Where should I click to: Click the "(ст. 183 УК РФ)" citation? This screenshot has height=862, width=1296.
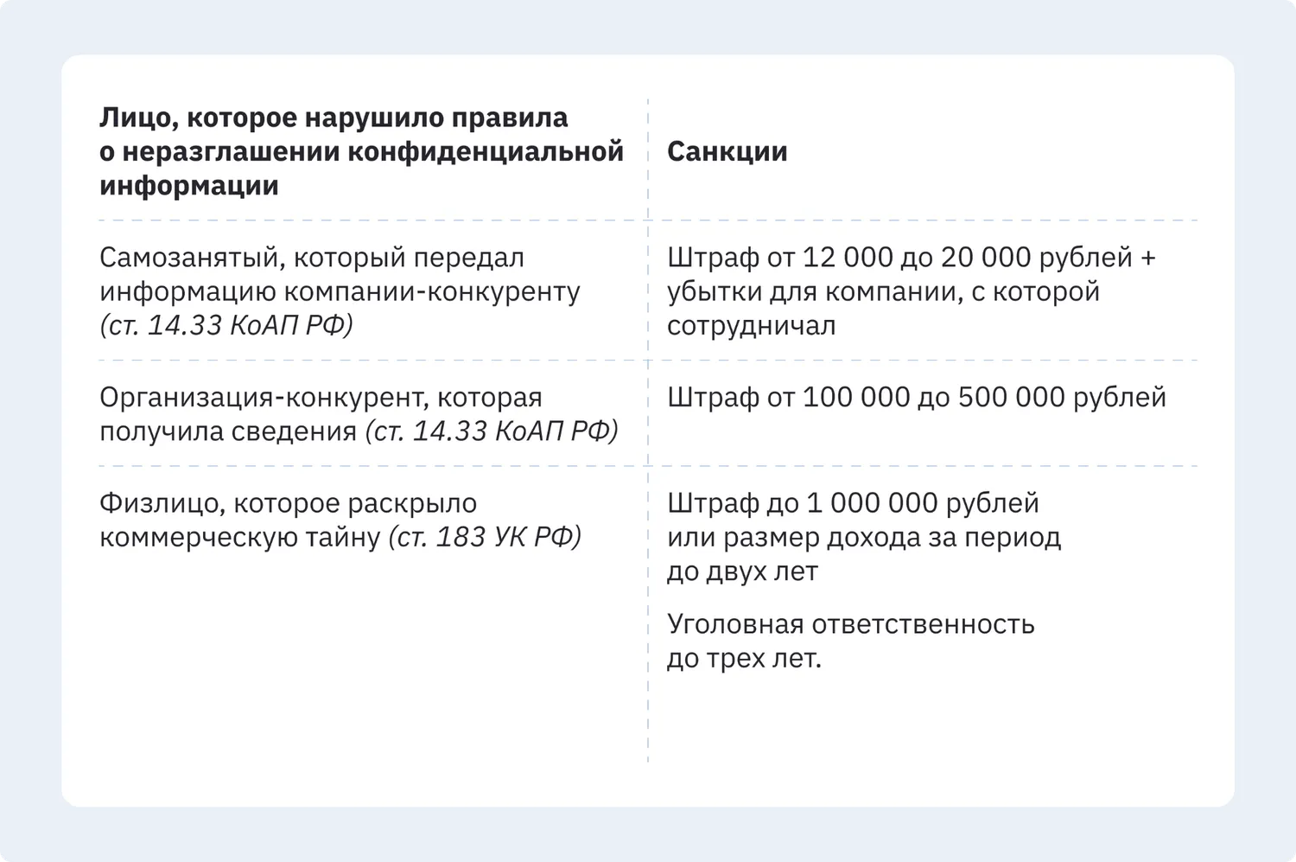(x=485, y=537)
